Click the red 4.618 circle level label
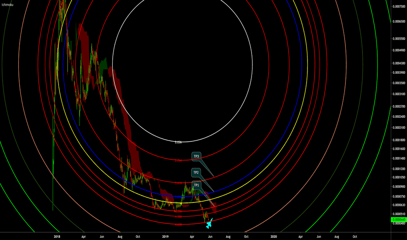Screen dimensions: 407x240 178,225
